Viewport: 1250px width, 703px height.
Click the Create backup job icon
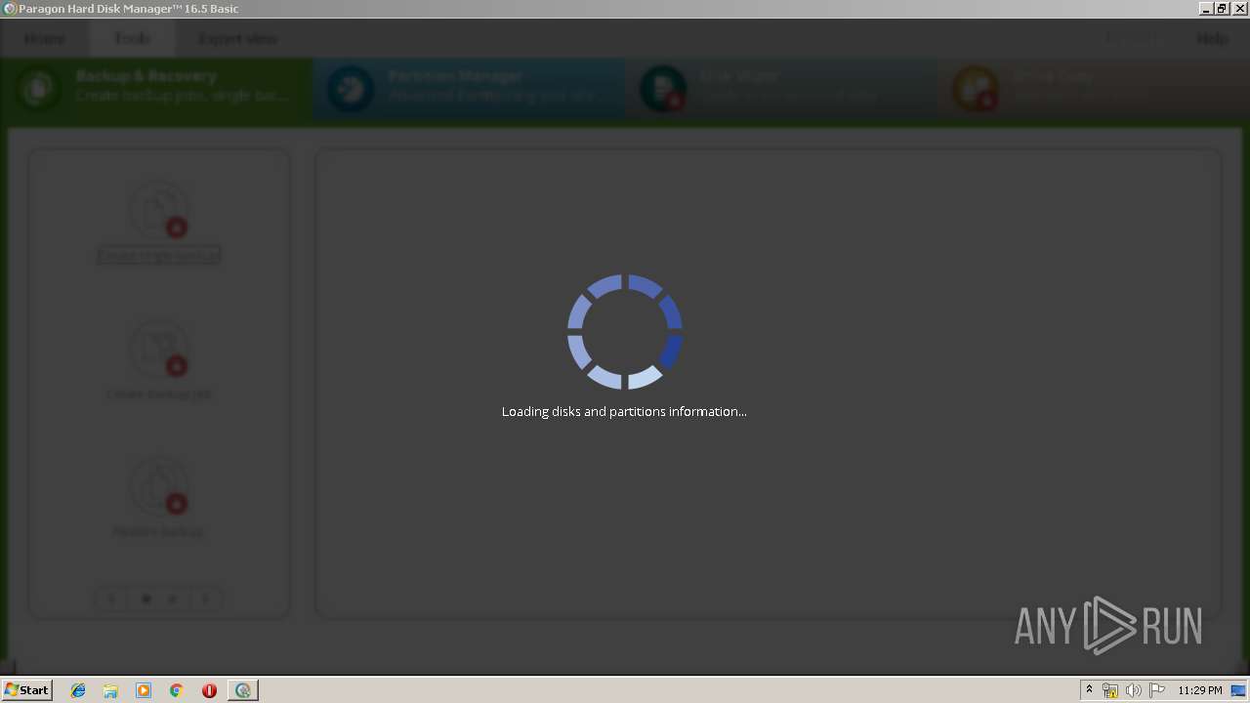[x=158, y=349]
